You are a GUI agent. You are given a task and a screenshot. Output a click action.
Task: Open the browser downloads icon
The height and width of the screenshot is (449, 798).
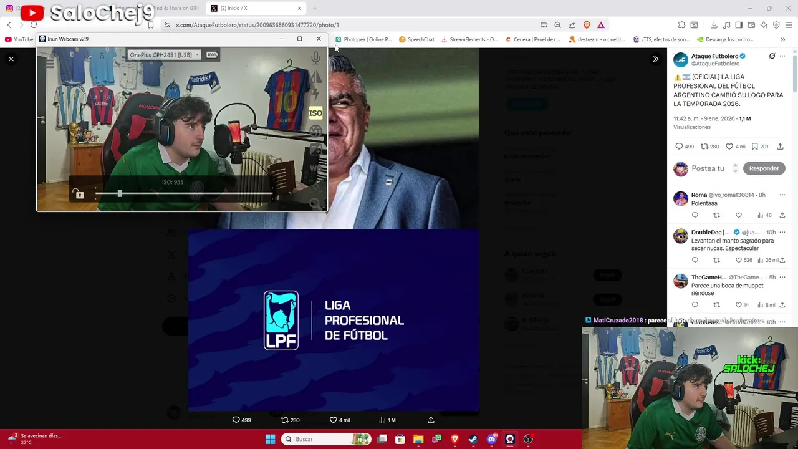[714, 25]
